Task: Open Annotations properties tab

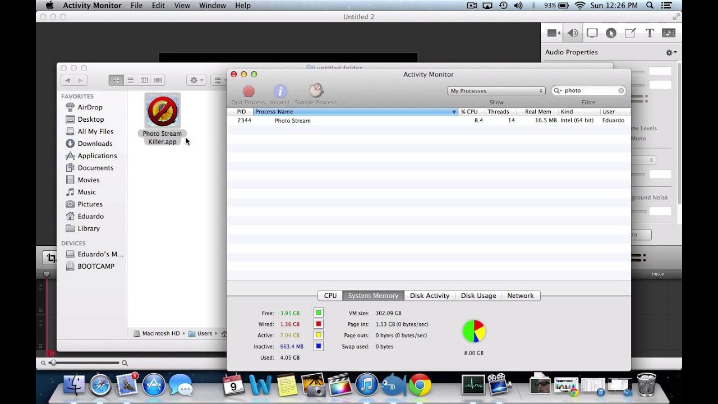Action: point(630,33)
